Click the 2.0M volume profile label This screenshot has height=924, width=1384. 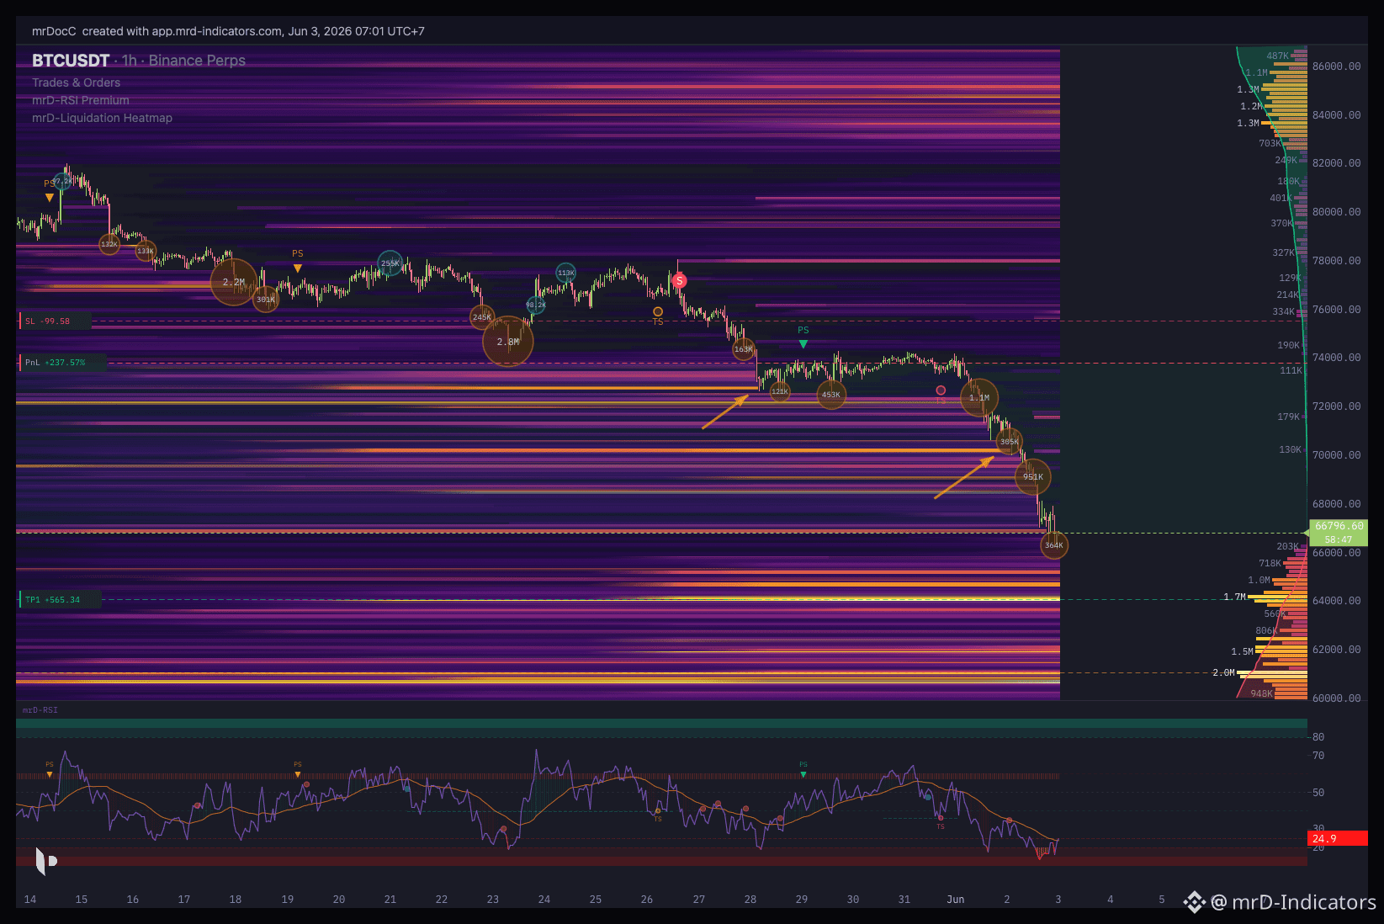pyautogui.click(x=1223, y=672)
